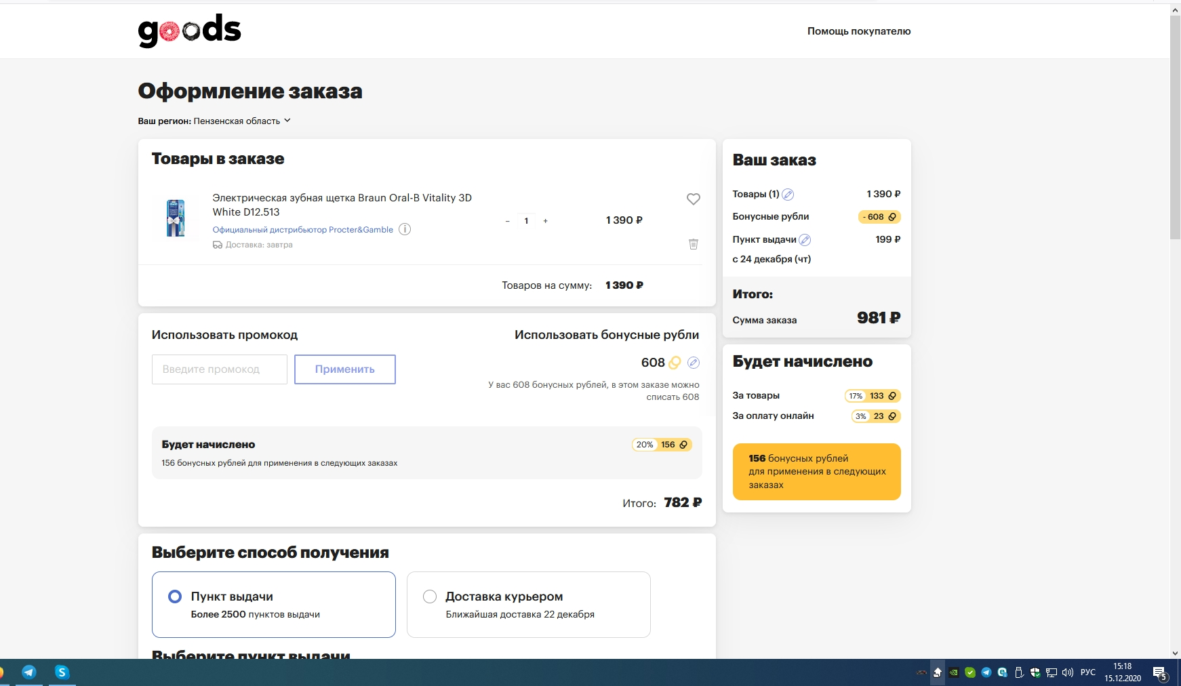Click the volume speaker icon in the tray
Screen dimensions: 1181x686
coord(1068,672)
